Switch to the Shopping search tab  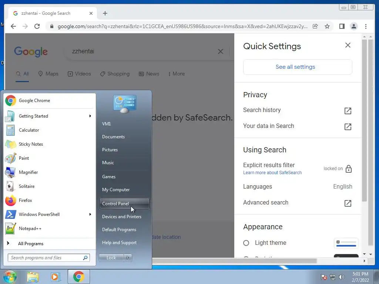pos(115,74)
